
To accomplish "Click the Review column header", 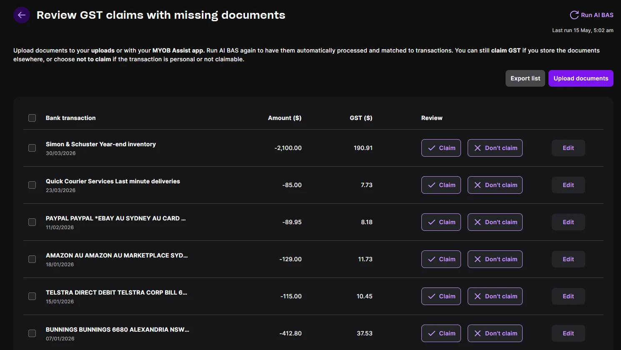I will (432, 118).
